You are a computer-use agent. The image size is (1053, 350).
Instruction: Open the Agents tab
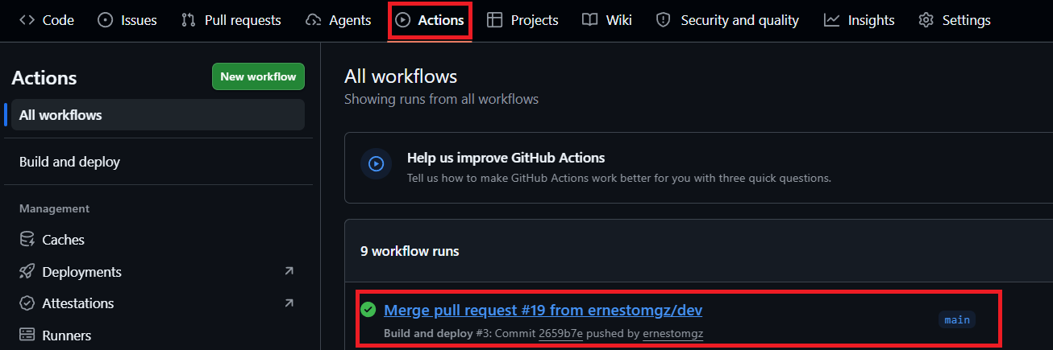click(x=339, y=20)
